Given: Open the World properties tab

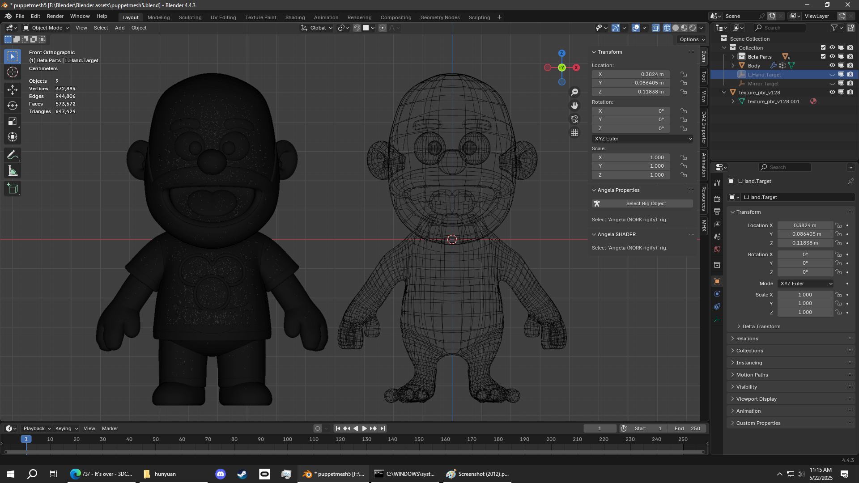Looking at the screenshot, I should pyautogui.click(x=717, y=249).
